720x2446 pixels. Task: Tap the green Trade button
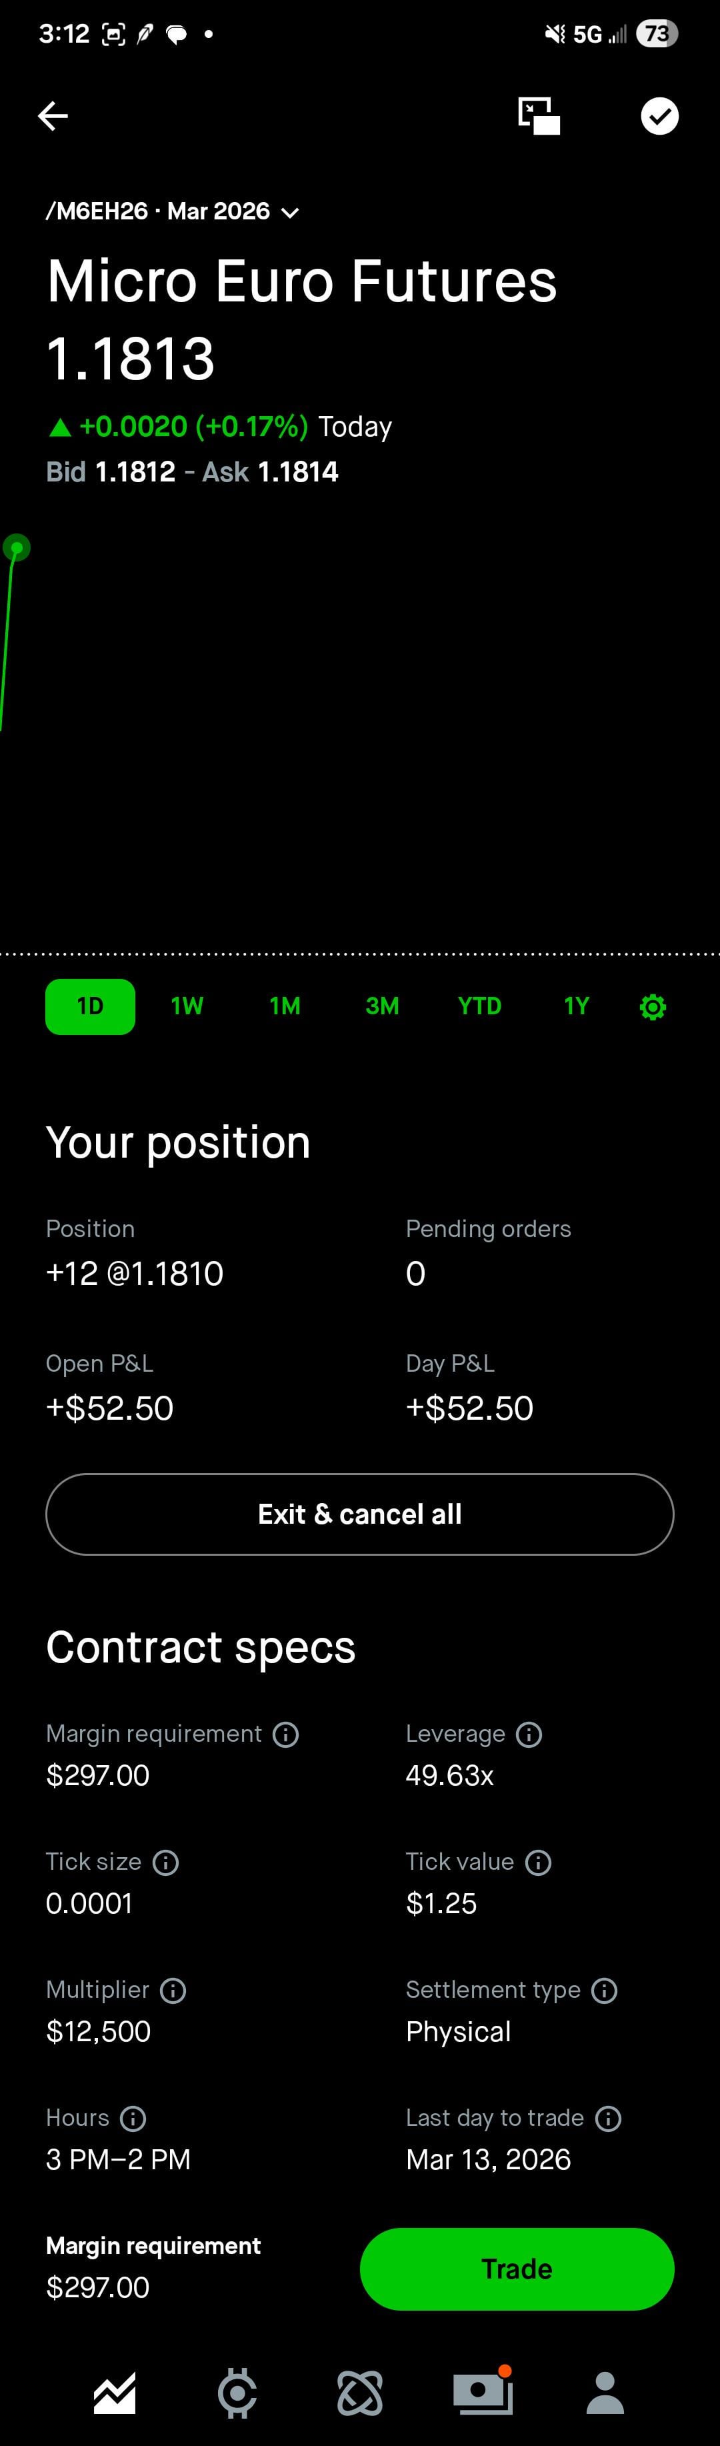pyautogui.click(x=517, y=2269)
